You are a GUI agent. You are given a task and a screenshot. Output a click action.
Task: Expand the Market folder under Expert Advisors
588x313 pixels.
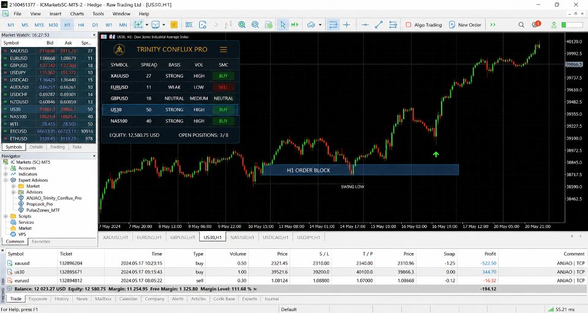pos(13,186)
